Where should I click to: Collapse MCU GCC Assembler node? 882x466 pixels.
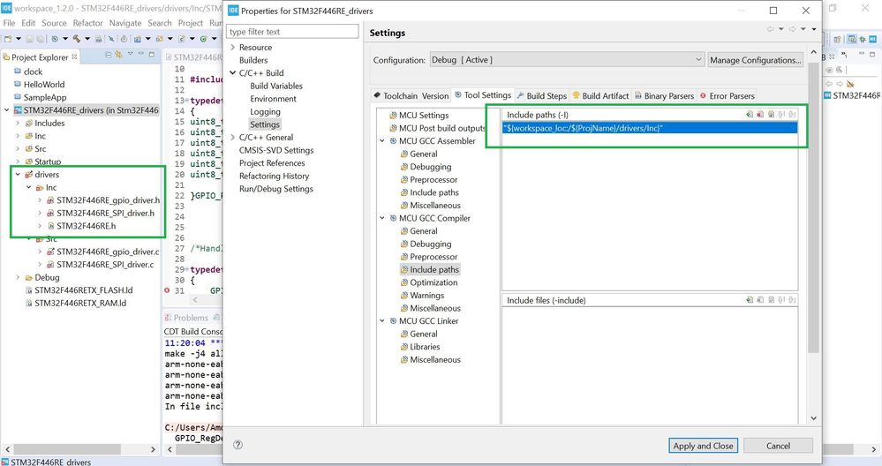382,141
